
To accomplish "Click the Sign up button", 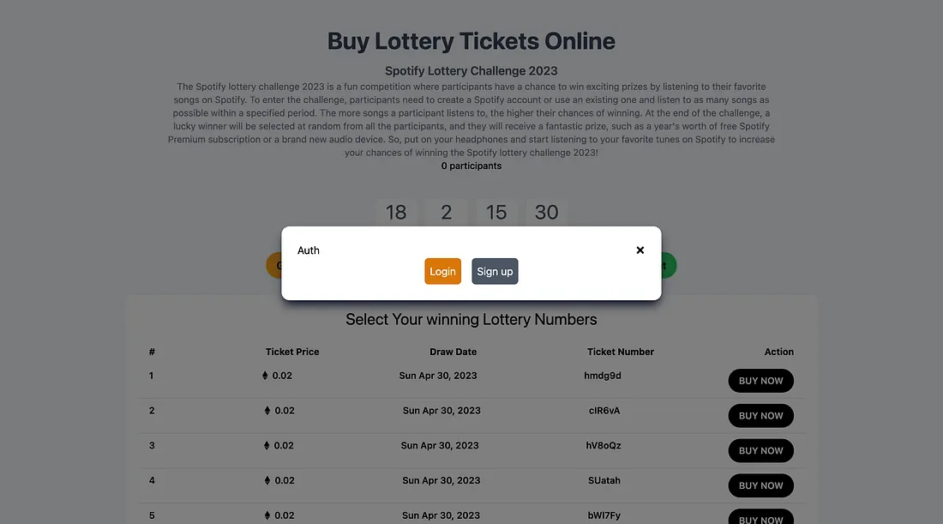I will 495,271.
